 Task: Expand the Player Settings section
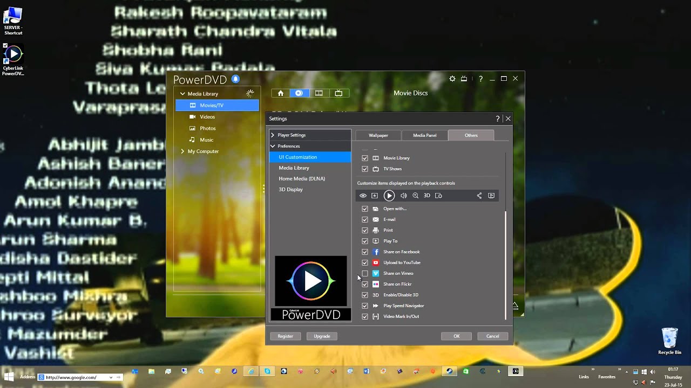273,135
